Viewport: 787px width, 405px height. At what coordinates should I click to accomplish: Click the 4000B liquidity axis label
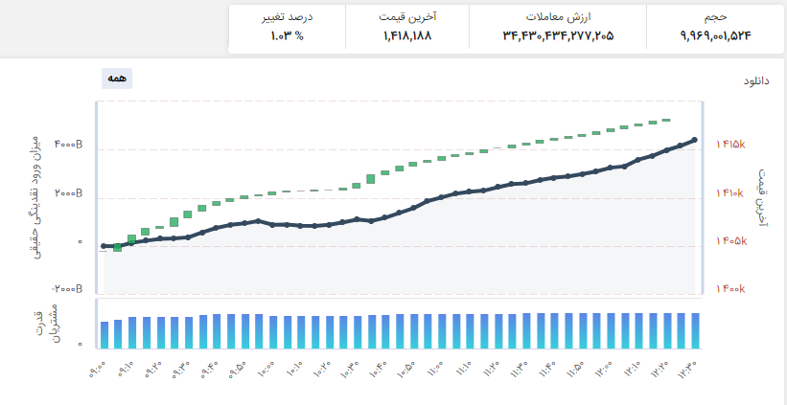[68, 145]
